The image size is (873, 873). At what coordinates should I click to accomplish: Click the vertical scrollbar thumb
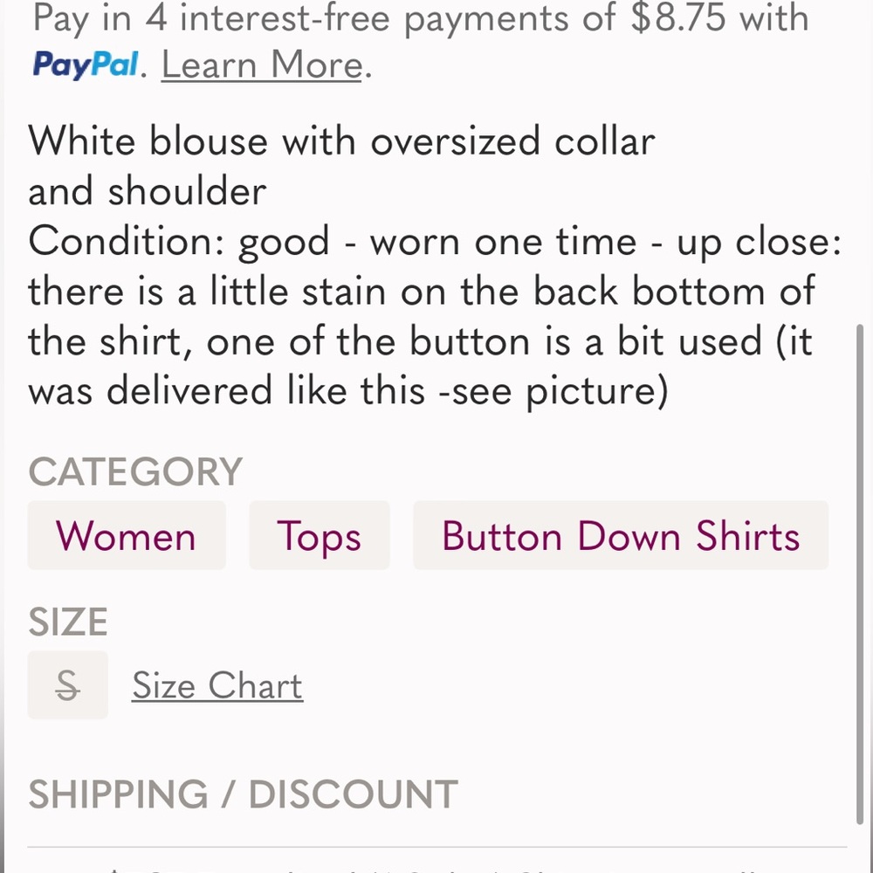[x=860, y=574]
